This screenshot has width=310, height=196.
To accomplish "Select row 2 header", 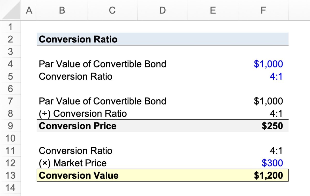I will click(x=11, y=39).
